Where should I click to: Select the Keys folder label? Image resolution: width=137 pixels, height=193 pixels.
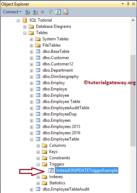click(x=53, y=152)
